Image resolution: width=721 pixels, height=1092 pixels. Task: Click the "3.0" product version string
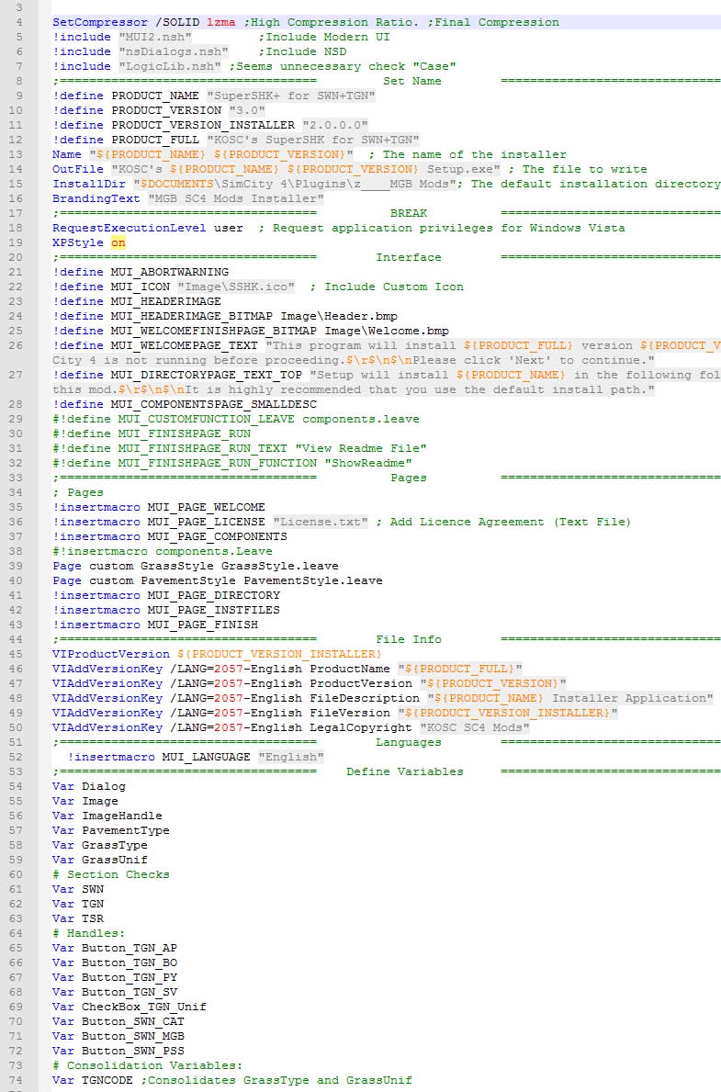click(x=246, y=110)
